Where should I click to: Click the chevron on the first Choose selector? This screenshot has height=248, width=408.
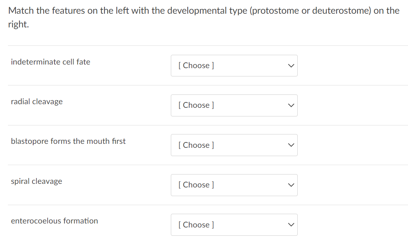coord(291,66)
